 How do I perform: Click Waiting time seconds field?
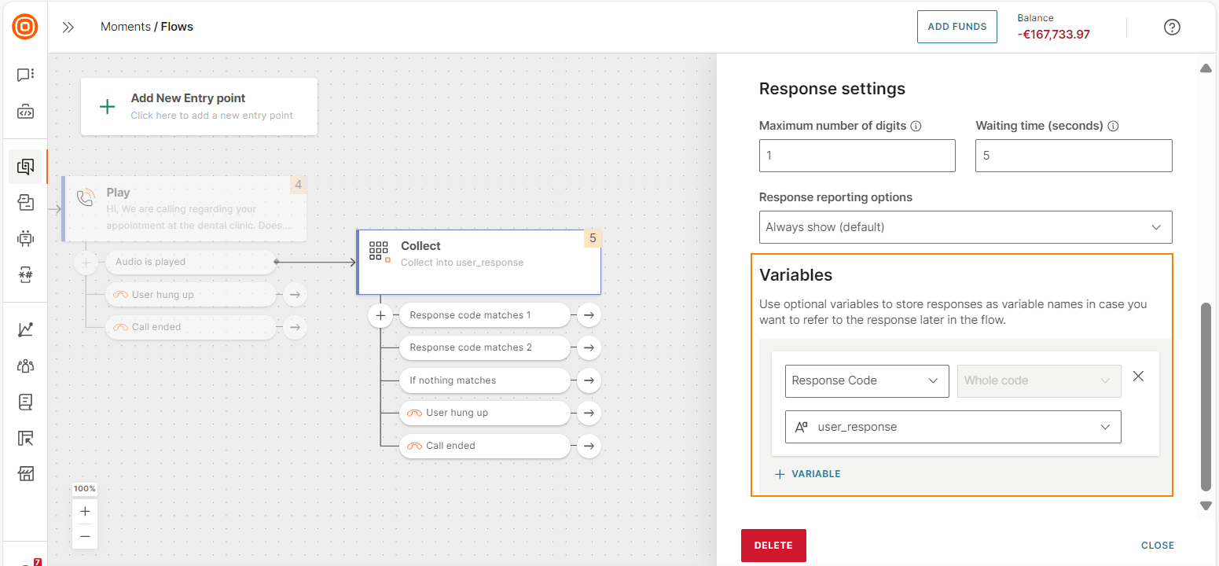click(1074, 156)
